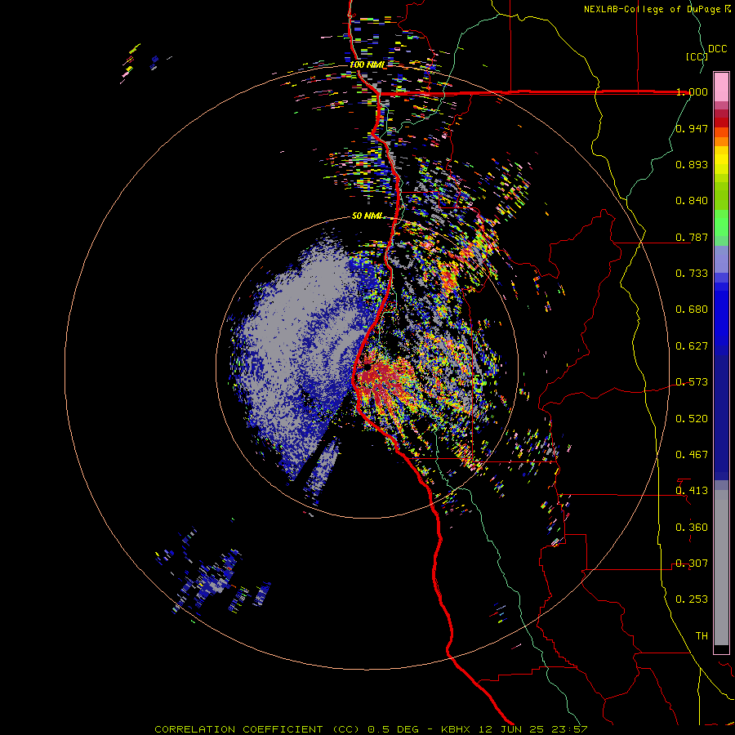
Task: Select the red band of the color bar
Action: pos(721,122)
